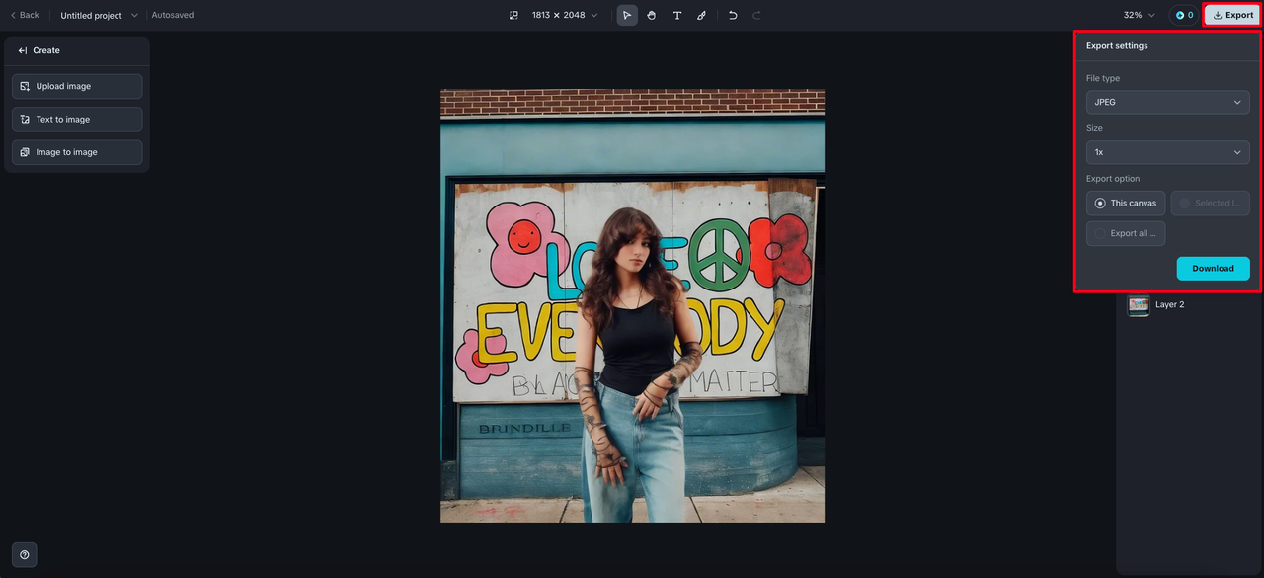Click the Download button

pyautogui.click(x=1213, y=268)
